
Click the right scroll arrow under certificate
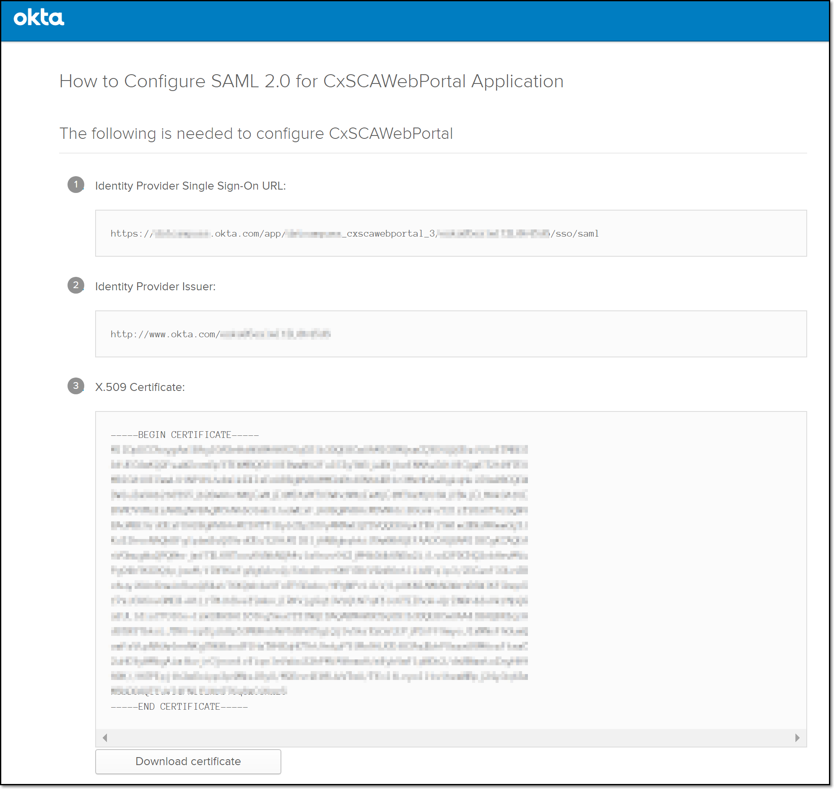click(797, 738)
